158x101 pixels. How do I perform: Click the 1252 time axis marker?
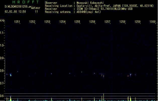click(x=32, y=22)
